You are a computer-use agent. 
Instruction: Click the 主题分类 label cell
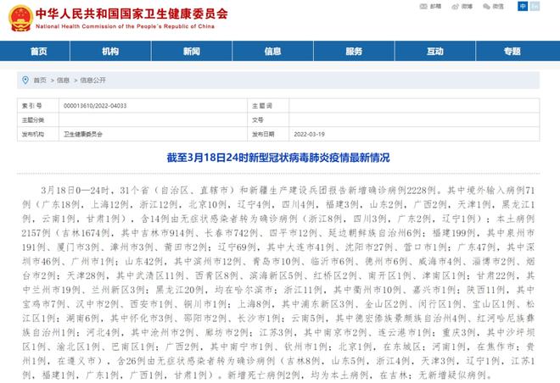point(38,119)
